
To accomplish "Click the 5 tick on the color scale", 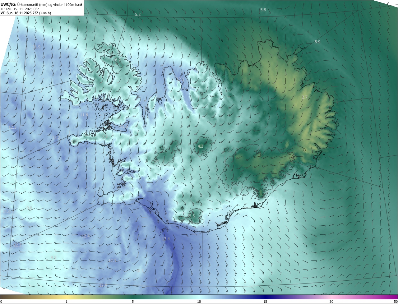I will click(x=133, y=302).
